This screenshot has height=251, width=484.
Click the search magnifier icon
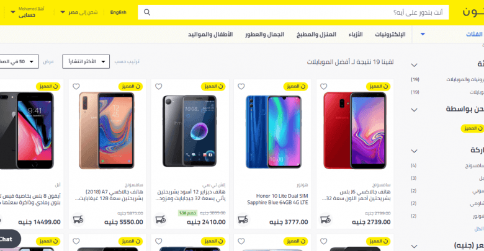coord(147,12)
